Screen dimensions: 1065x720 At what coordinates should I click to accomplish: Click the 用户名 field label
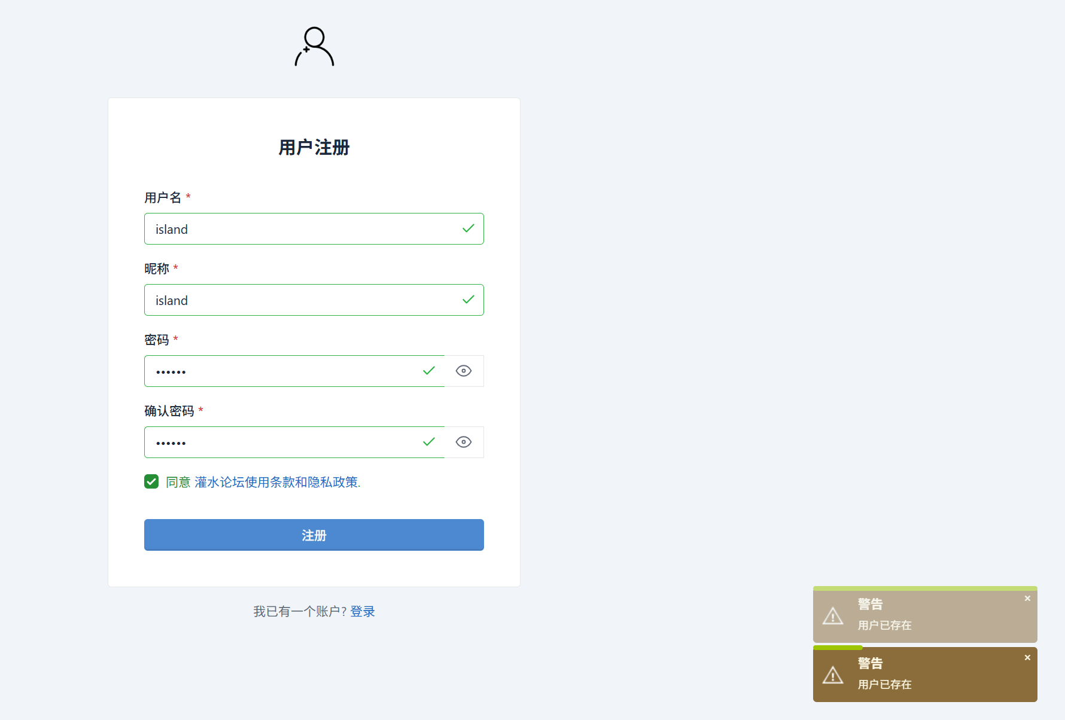point(163,197)
